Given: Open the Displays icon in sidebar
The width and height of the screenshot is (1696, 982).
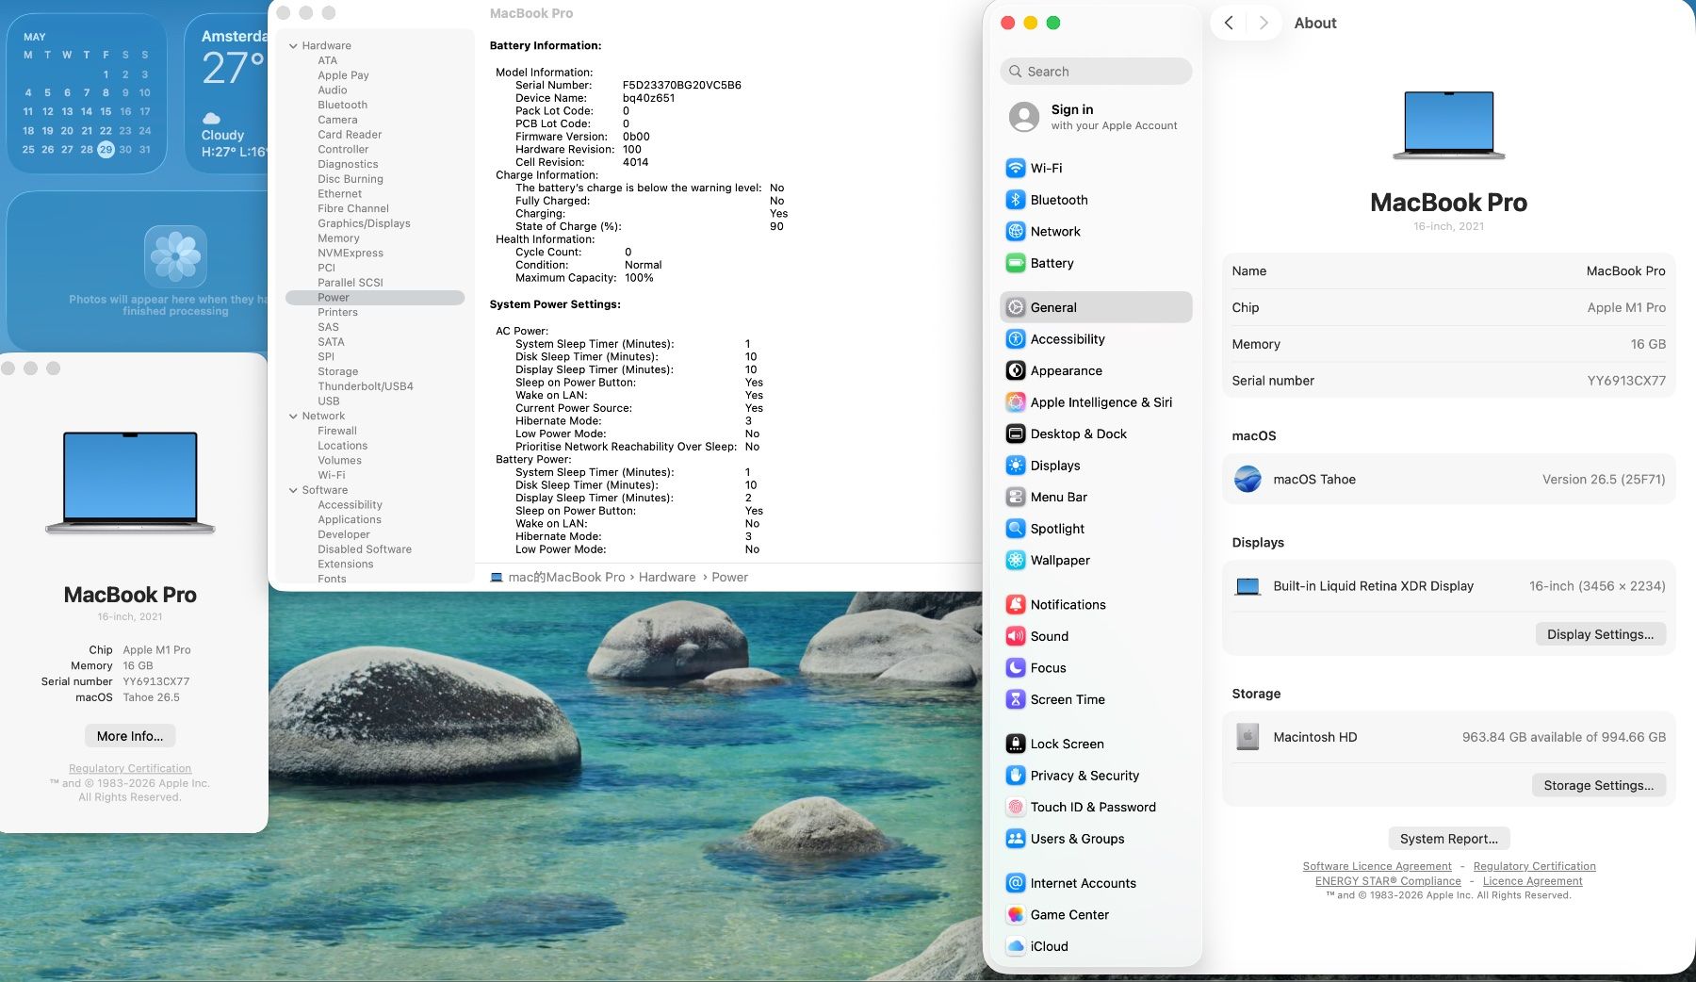Looking at the screenshot, I should point(1016,466).
